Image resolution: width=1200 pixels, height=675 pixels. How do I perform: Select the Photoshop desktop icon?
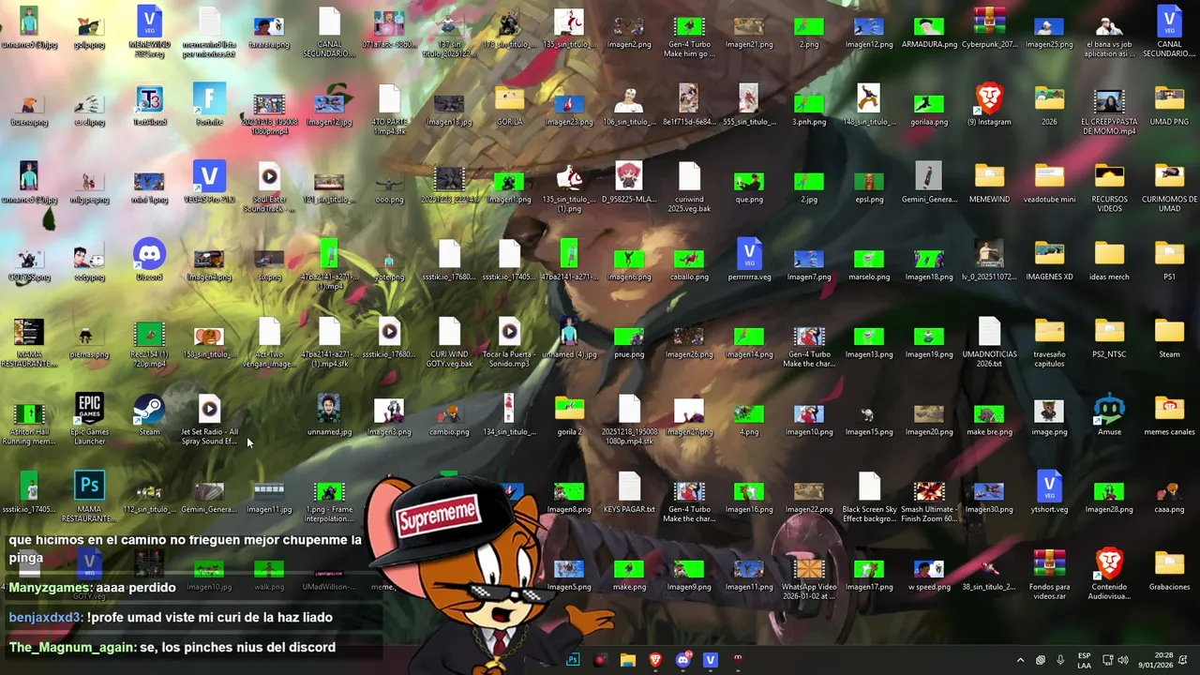click(x=89, y=497)
